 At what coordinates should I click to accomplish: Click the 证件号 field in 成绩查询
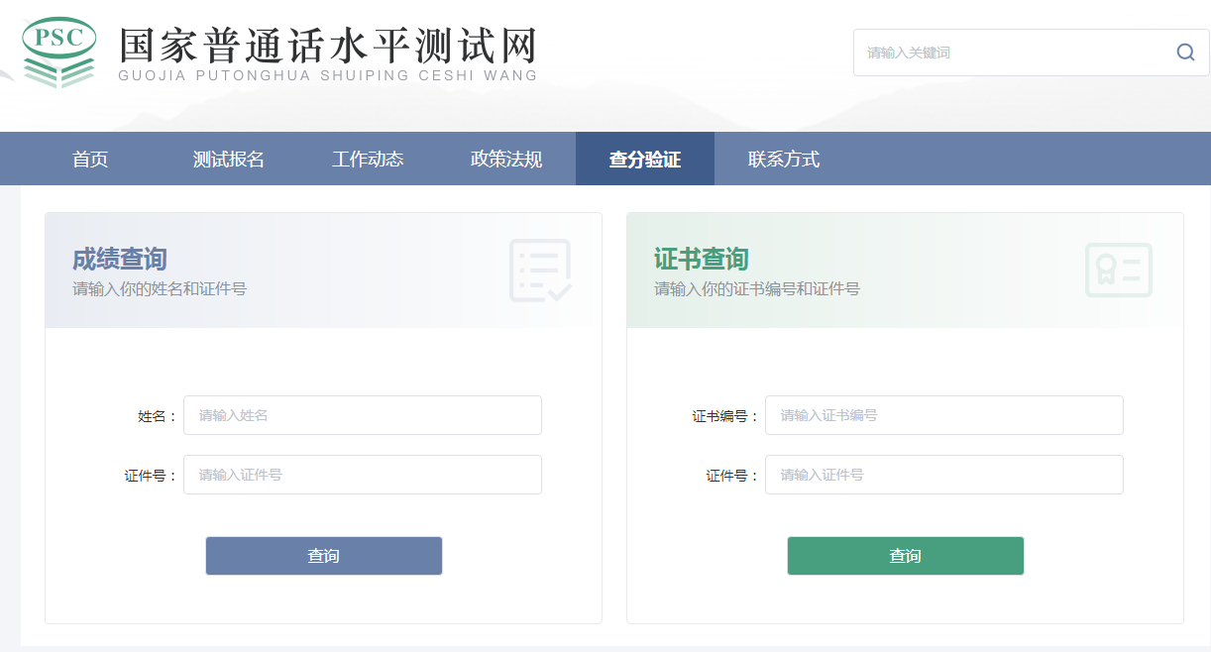point(363,475)
